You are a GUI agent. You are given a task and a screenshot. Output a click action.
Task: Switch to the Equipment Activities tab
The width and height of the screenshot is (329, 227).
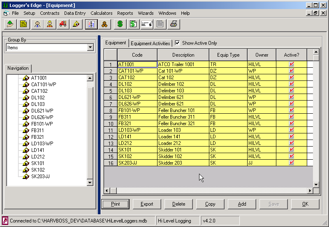(x=150, y=44)
